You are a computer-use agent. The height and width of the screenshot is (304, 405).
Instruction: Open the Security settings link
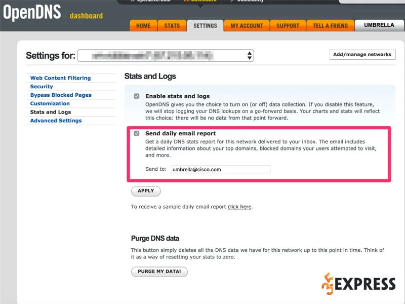tap(42, 86)
